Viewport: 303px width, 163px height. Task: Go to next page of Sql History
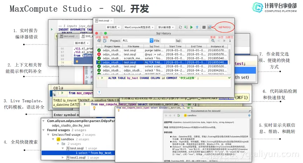pyautogui.click(x=224, y=41)
